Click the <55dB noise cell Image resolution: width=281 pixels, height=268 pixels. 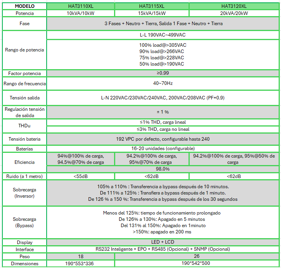(80, 176)
